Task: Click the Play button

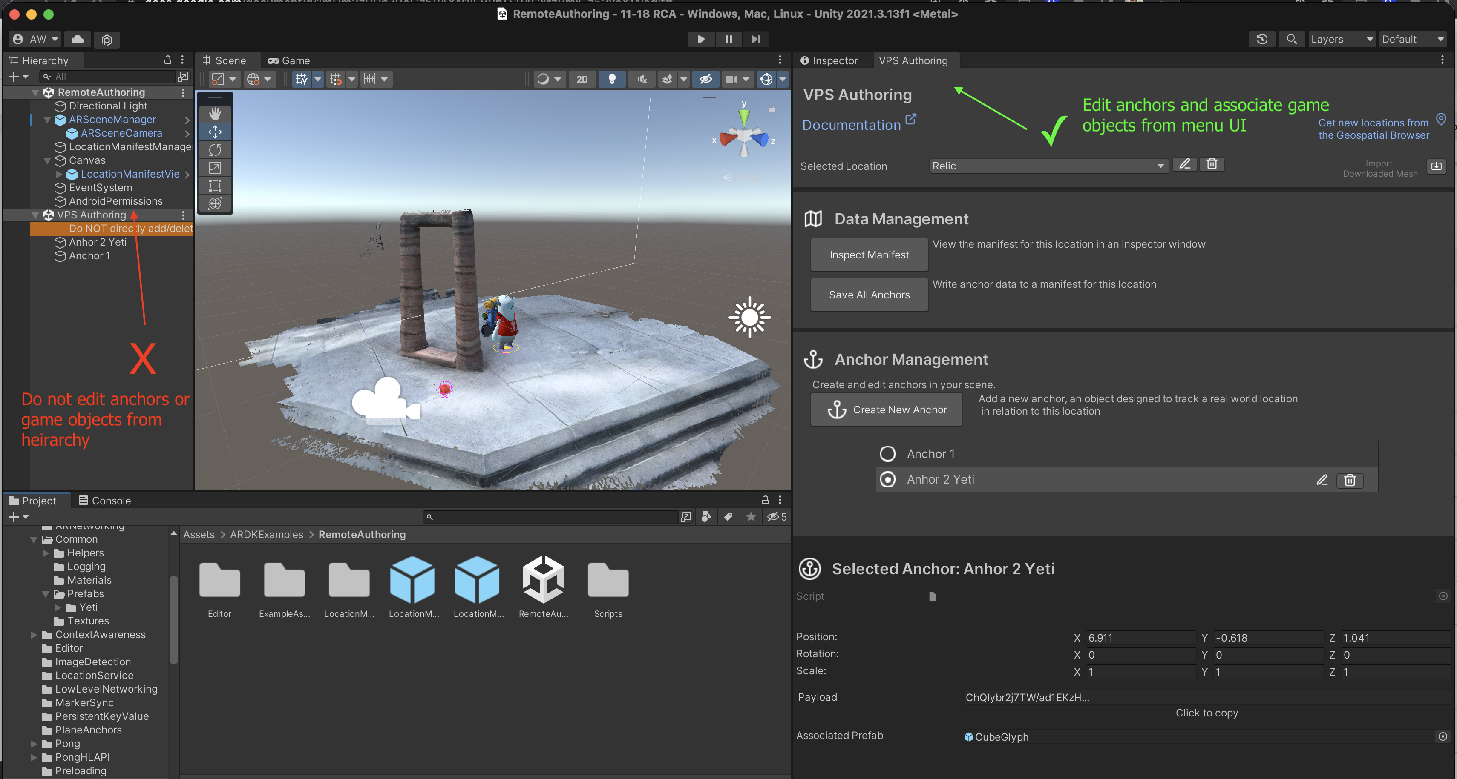Action: (701, 39)
